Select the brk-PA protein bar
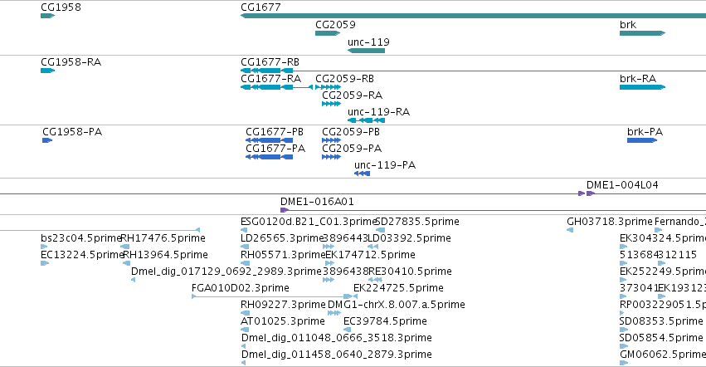Image resolution: width=706 pixels, height=367 pixels. pyautogui.click(x=642, y=140)
